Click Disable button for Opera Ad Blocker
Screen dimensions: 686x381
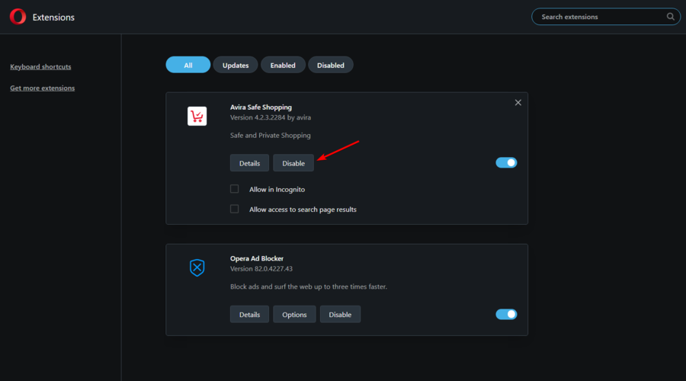pos(340,314)
